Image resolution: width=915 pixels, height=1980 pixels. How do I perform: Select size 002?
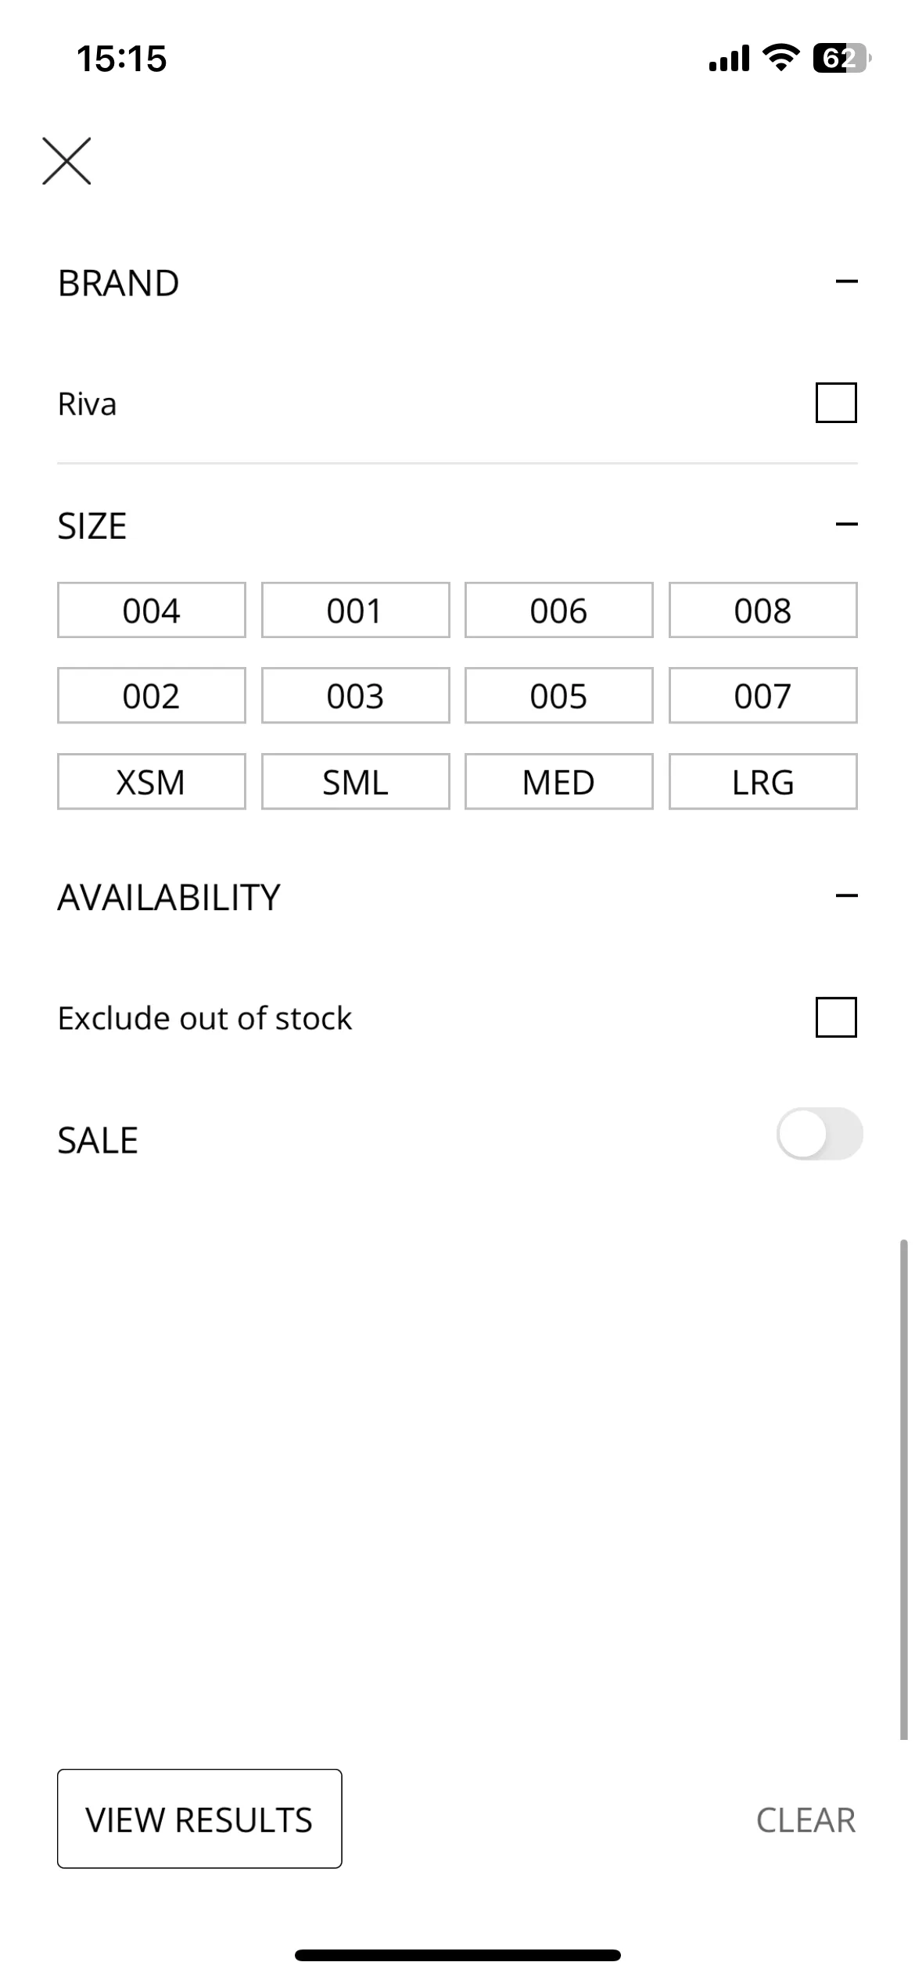[152, 695]
